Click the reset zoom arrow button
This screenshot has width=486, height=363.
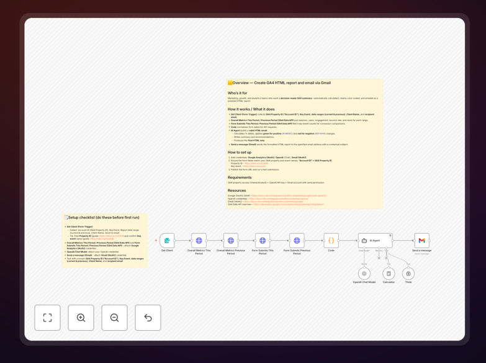148,318
